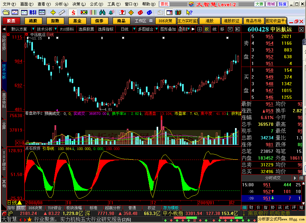Click the 委托 order button
This screenshot has height=223, width=306.
click(165, 4)
